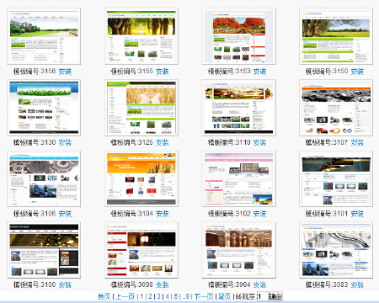Install template 3110 via 安装 link
Image resolution: width=379 pixels, height=303 pixels.
(259, 142)
